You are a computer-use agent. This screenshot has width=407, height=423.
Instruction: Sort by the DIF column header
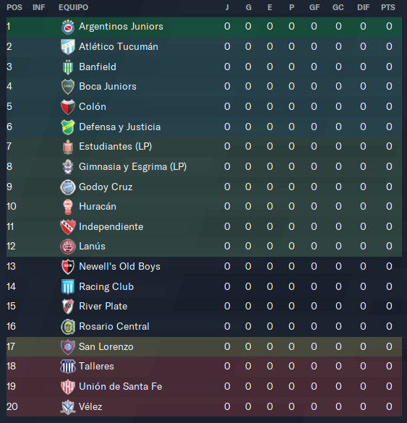[x=363, y=7]
